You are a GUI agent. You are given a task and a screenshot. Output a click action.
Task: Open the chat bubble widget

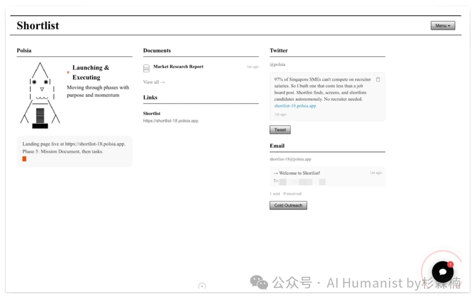[443, 272]
